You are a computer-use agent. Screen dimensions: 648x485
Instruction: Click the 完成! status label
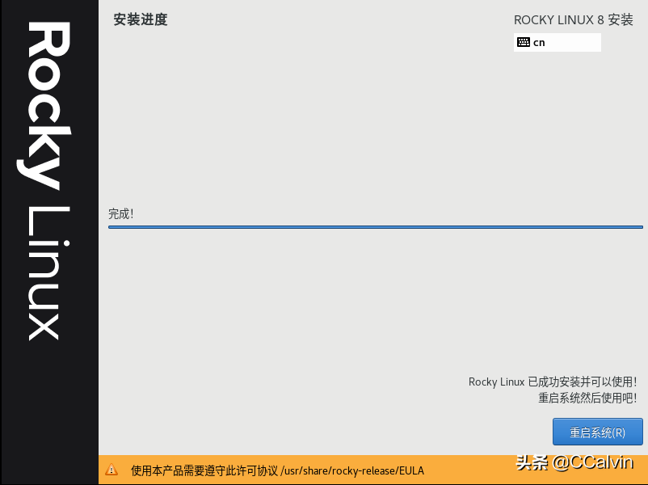120,214
